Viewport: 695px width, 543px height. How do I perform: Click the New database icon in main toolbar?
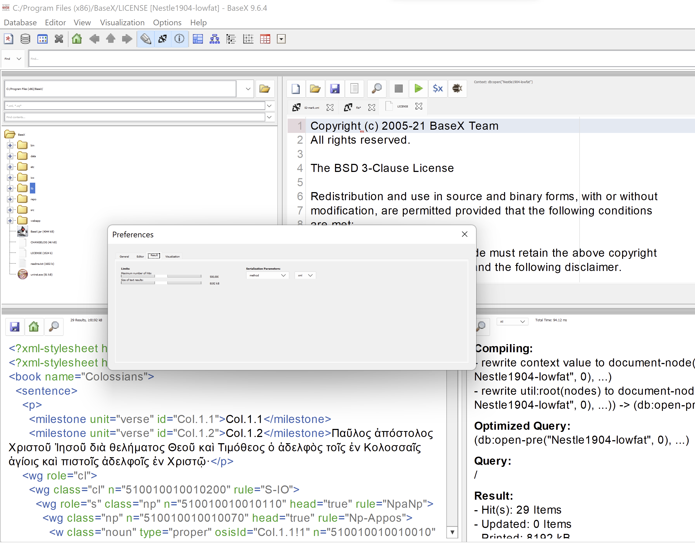(x=9, y=39)
